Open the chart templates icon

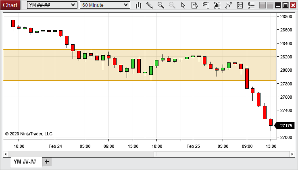pyautogui.click(x=240, y=5)
